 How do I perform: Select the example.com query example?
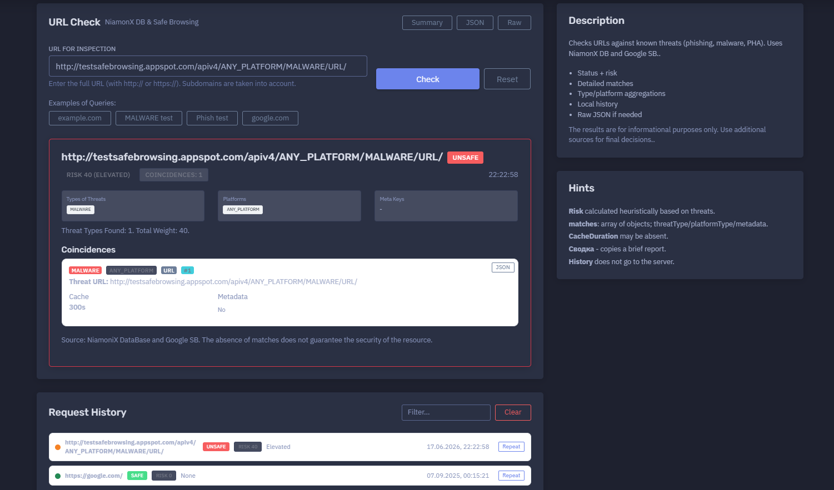(80, 118)
